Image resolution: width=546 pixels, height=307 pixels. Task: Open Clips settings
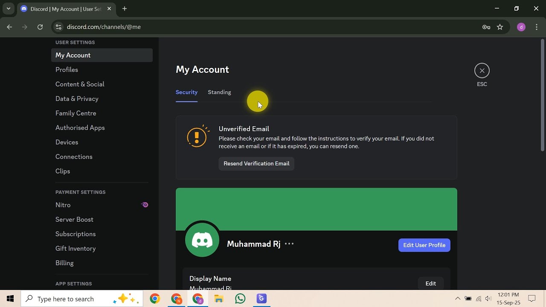coord(102,171)
